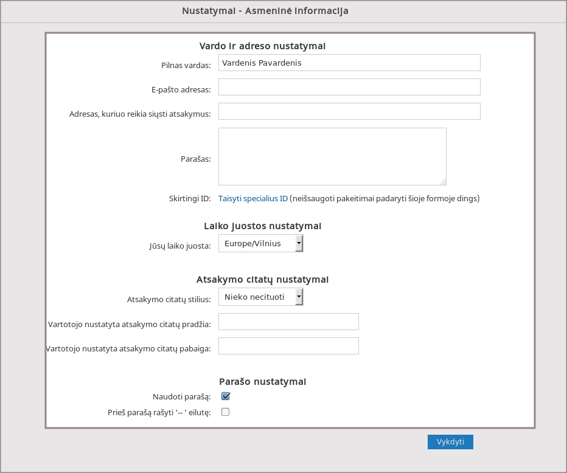Click into the 'E-pašto adresas' field
Screen dimensions: 567x473
[349, 87]
